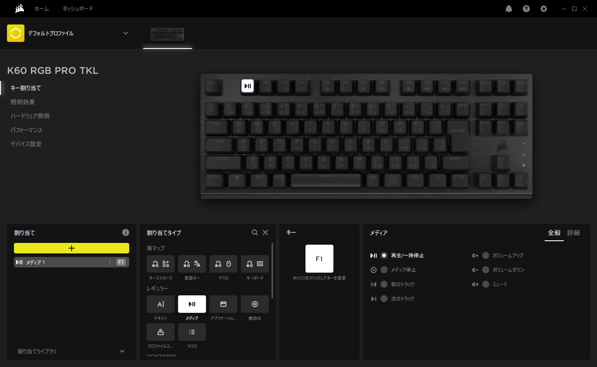Select the Next Track radio option
597x367 pixels.
coord(384,299)
